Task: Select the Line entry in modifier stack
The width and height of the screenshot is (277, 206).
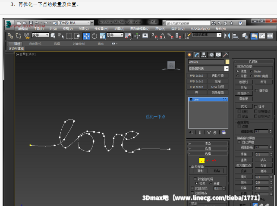Action: pyautogui.click(x=208, y=100)
